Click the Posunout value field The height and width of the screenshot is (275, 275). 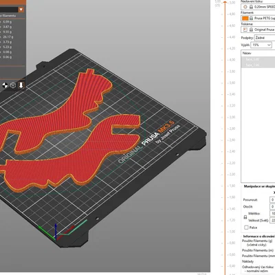[272, 199]
